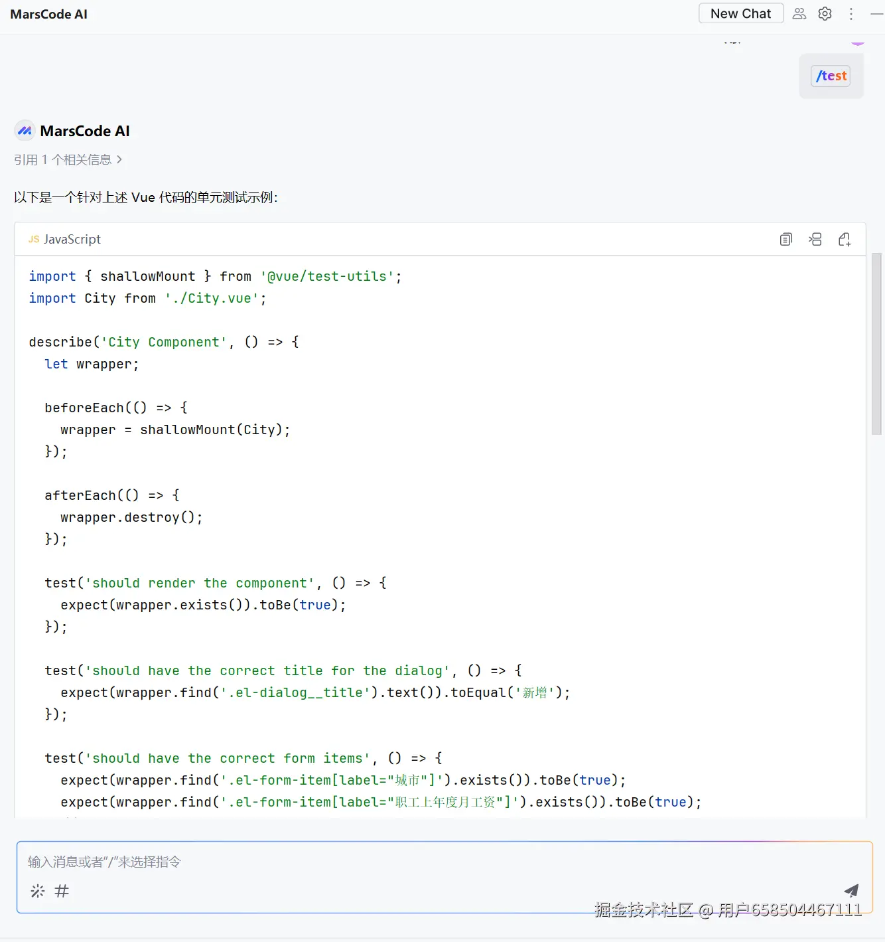Click 'should render the component' test name
This screenshot has height=942, width=885.
[199, 583]
